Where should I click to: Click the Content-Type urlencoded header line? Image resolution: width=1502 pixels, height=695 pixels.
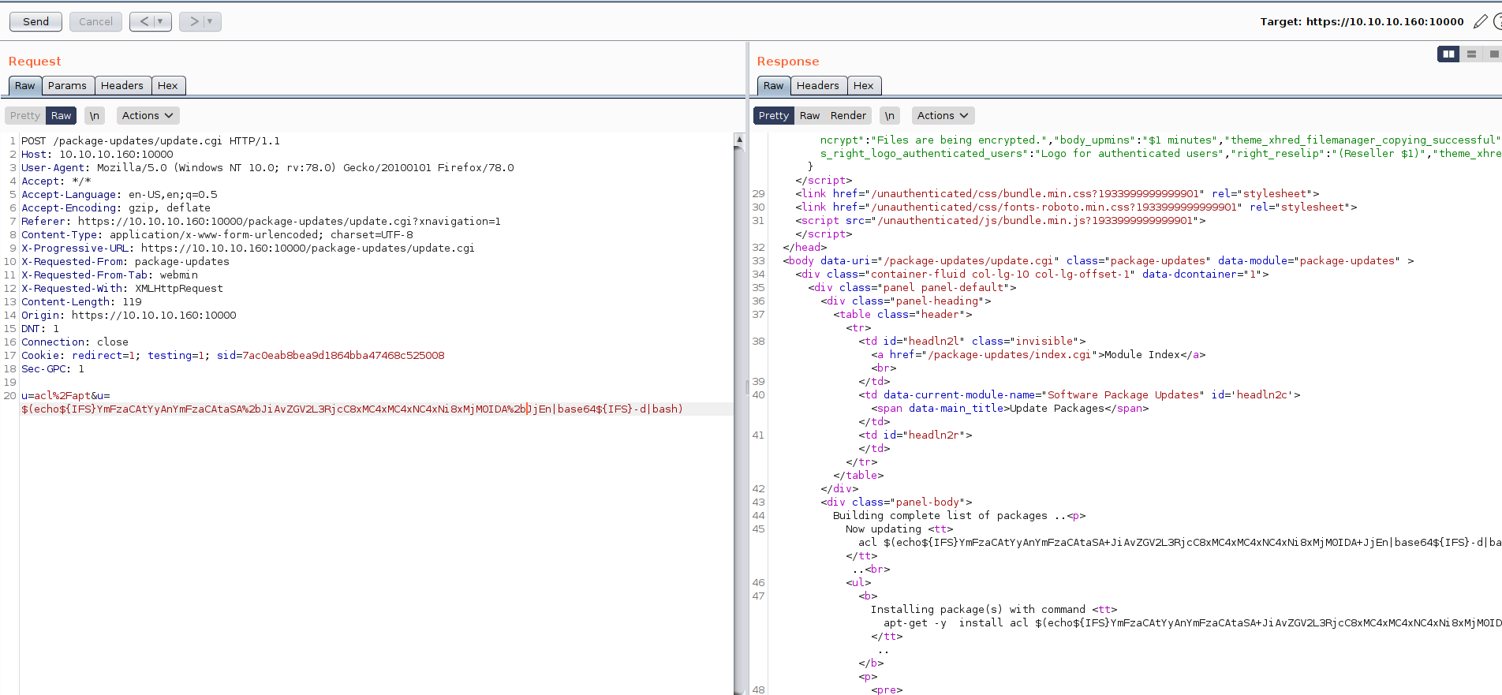pyautogui.click(x=217, y=234)
